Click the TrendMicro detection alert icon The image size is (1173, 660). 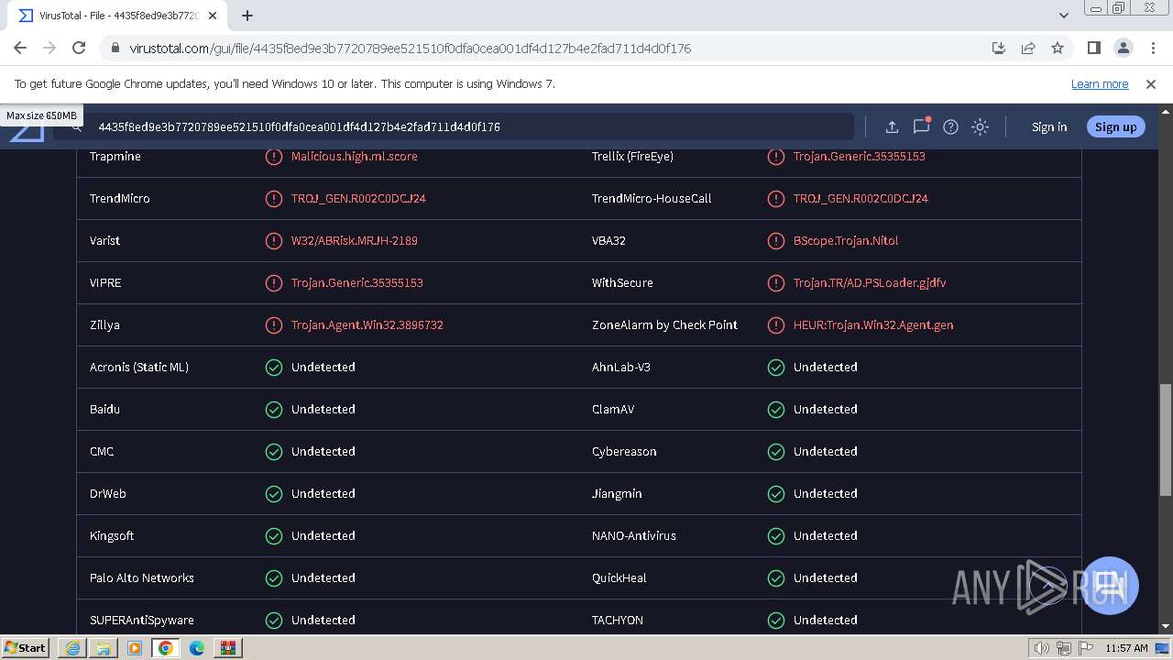tap(273, 199)
